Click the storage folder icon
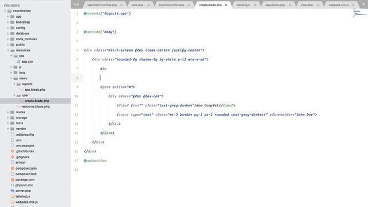368x207 pixels. tap(13, 118)
